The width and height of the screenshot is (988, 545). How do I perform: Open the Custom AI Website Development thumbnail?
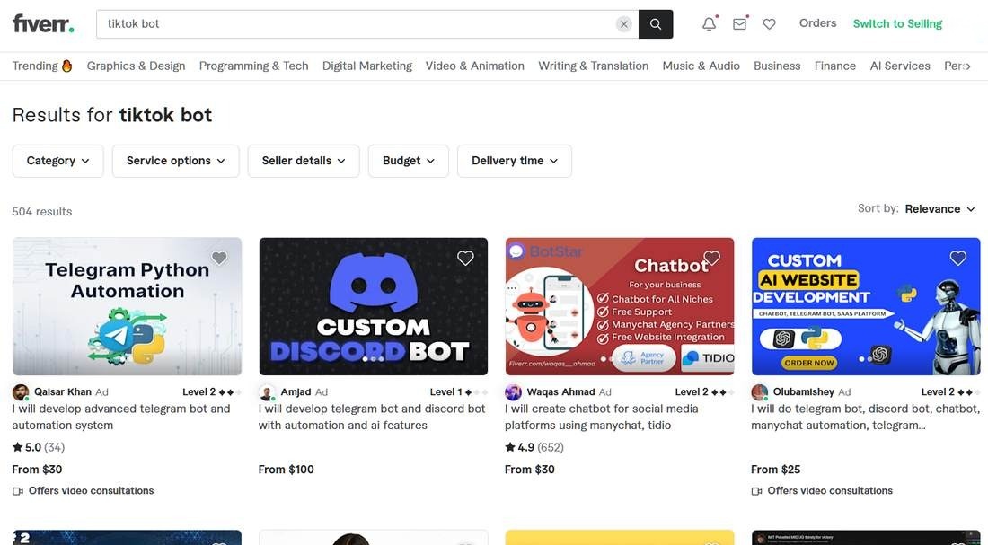pyautogui.click(x=866, y=306)
